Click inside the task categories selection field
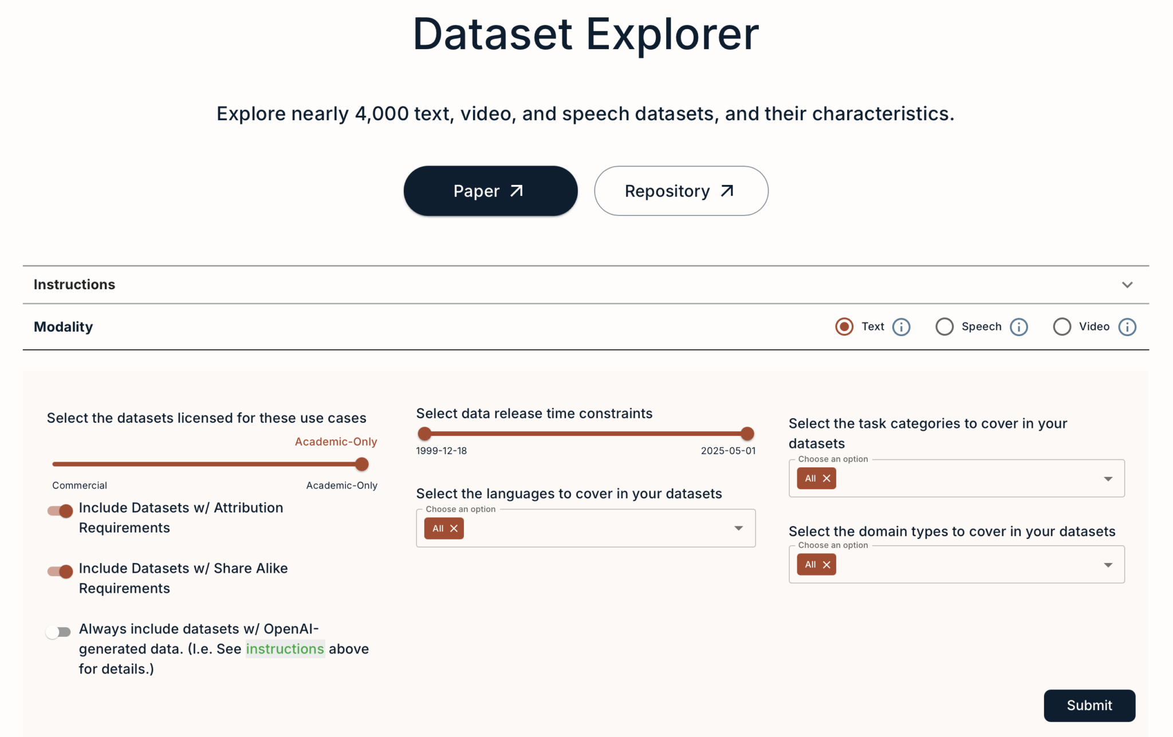 click(x=956, y=479)
